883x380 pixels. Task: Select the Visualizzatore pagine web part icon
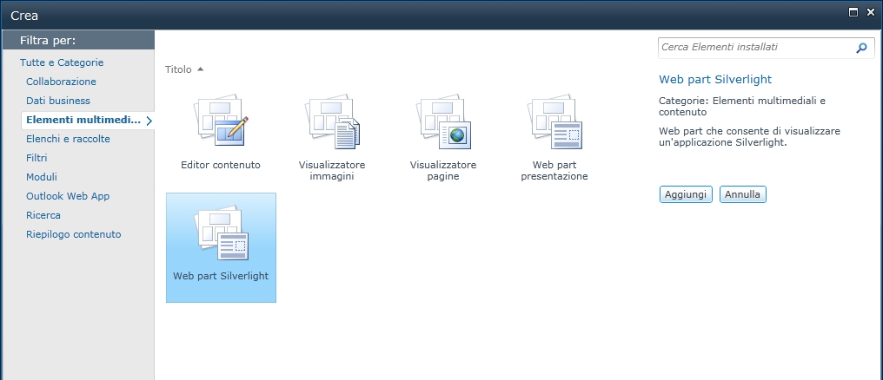pyautogui.click(x=443, y=122)
